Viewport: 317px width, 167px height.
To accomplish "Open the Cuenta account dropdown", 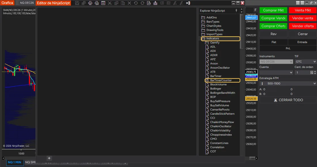I will pyautogui.click(x=276, y=72).
